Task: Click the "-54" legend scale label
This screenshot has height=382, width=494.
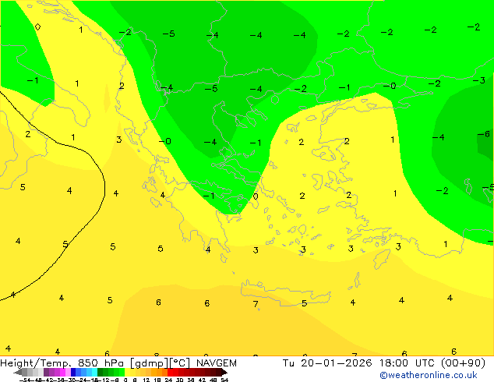Action: pos(25,380)
